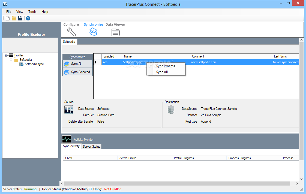Click the row selector arrow for Softpedia sync

click(x=96, y=62)
